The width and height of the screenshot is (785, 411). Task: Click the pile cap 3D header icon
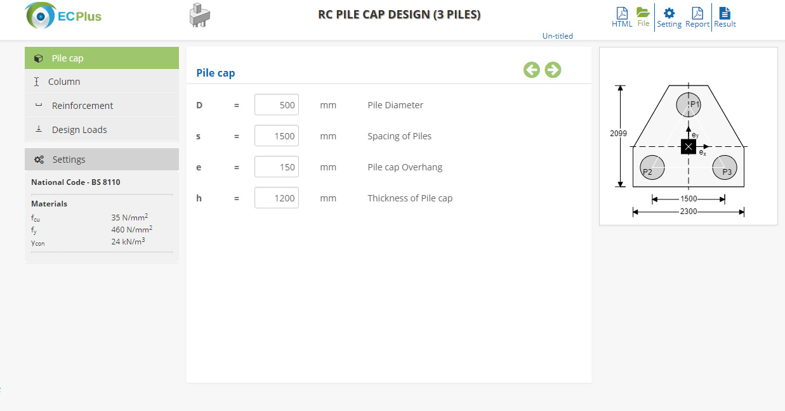pyautogui.click(x=200, y=15)
